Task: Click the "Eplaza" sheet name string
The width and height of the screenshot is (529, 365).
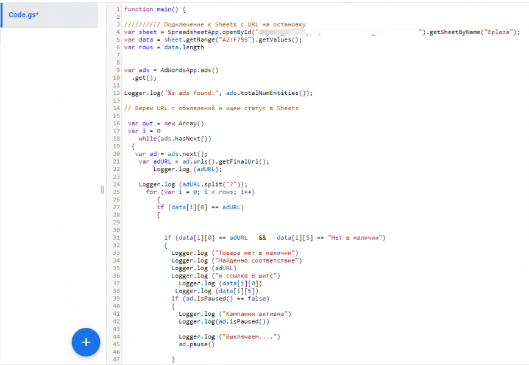Action: (x=500, y=32)
